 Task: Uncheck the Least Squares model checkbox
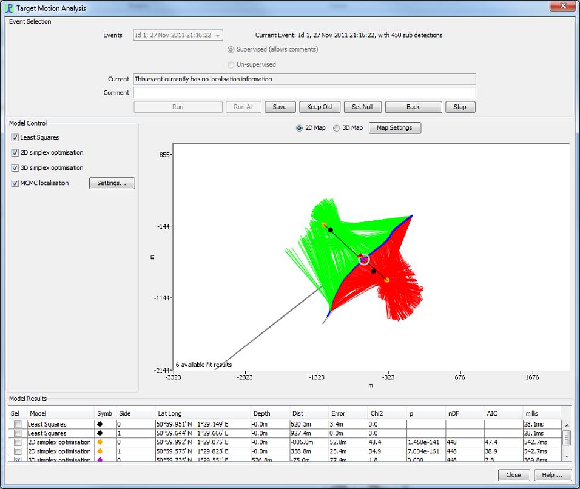click(15, 138)
